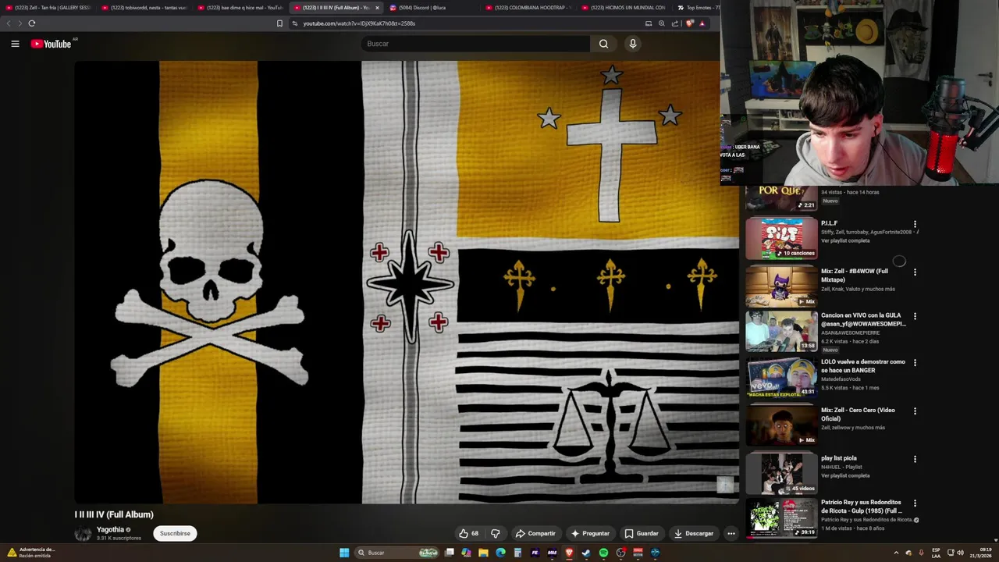Open the weather warning widget on taskbar
The height and width of the screenshot is (562, 999).
(31, 553)
